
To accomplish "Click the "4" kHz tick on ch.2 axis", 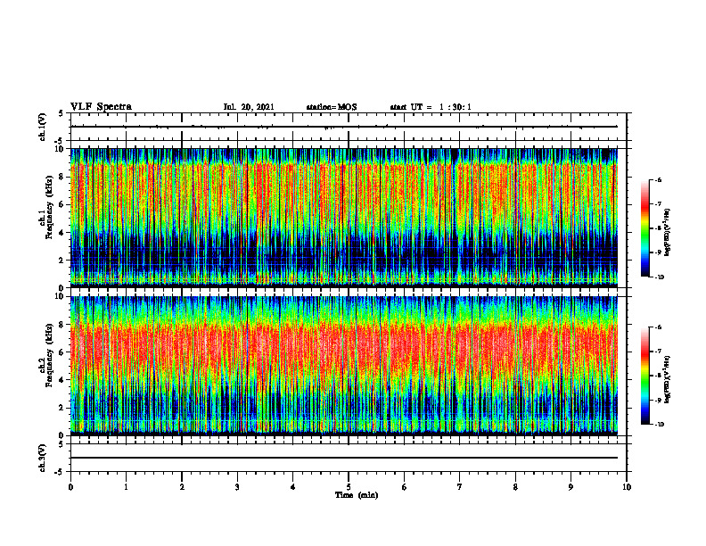I will 62,380.
